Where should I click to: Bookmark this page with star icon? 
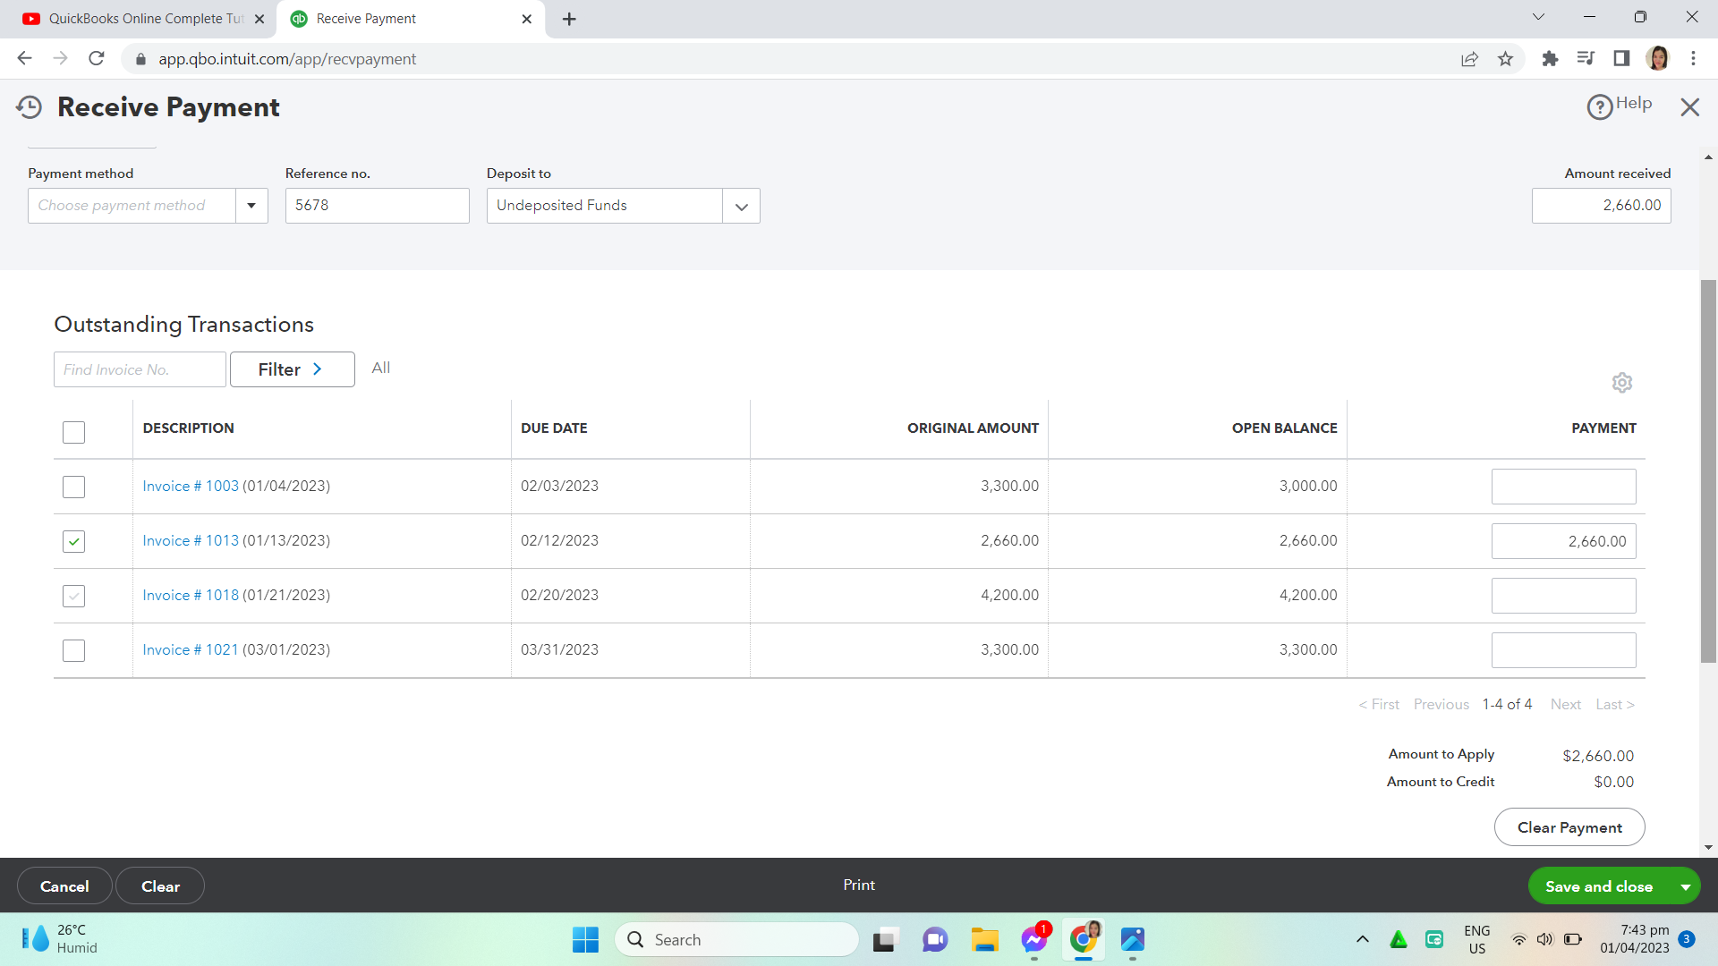pos(1505,59)
